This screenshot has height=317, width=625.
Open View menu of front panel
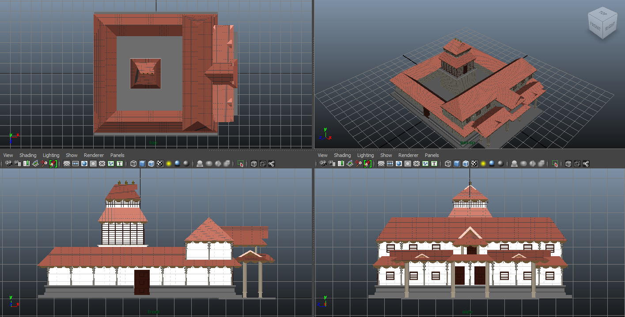pos(8,155)
